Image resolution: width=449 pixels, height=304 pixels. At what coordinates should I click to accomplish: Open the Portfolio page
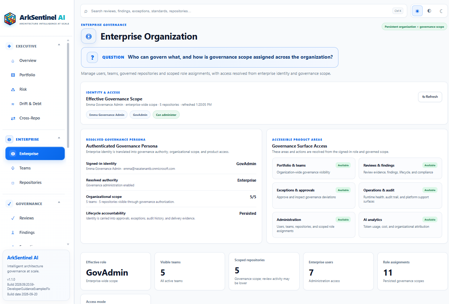tap(35, 75)
